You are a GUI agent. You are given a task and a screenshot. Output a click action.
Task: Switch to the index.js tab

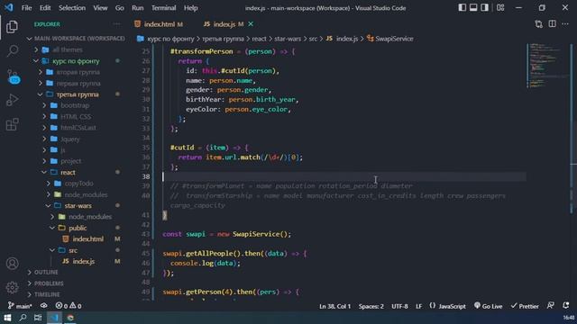(224, 24)
